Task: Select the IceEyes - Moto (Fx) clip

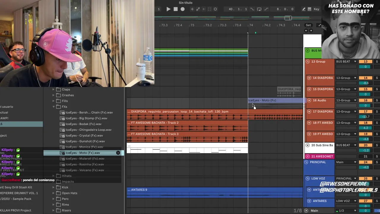Action: coord(275,100)
